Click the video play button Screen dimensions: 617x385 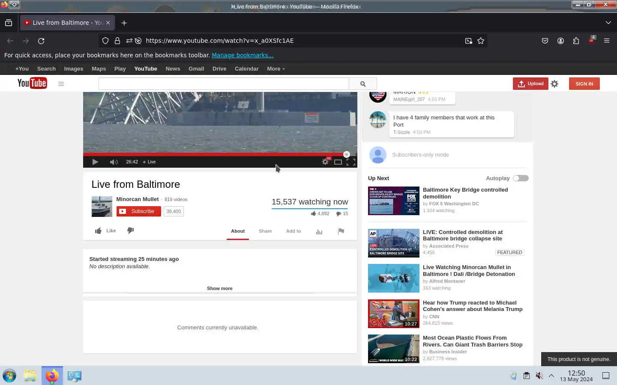tap(95, 162)
